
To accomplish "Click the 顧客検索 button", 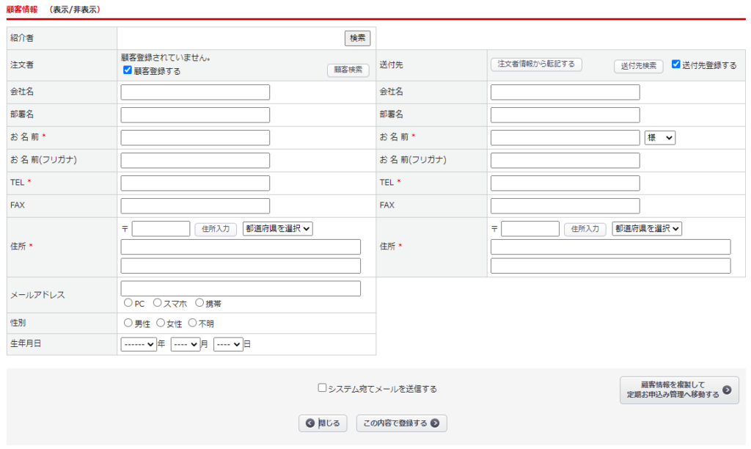I will click(348, 70).
